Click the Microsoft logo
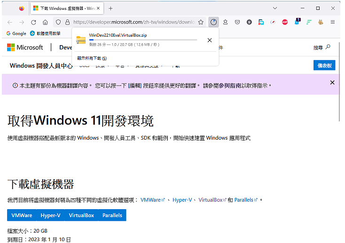Image resolution: width=345 pixels, height=243 pixels. click(25, 47)
